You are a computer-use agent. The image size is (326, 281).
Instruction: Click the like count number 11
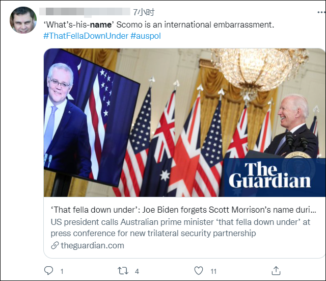tap(213, 271)
